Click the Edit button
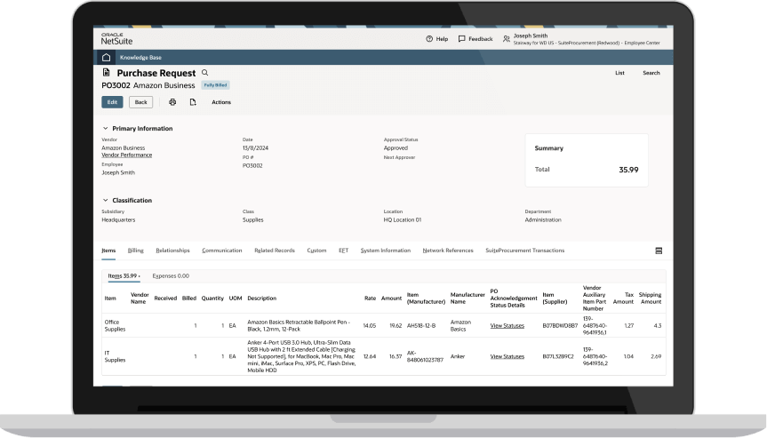Viewport: 767px width, 438px height. coord(112,102)
